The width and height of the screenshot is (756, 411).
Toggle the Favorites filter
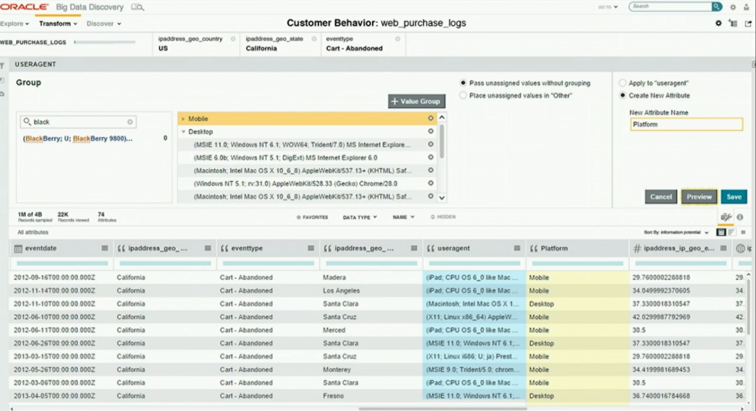pyautogui.click(x=312, y=217)
